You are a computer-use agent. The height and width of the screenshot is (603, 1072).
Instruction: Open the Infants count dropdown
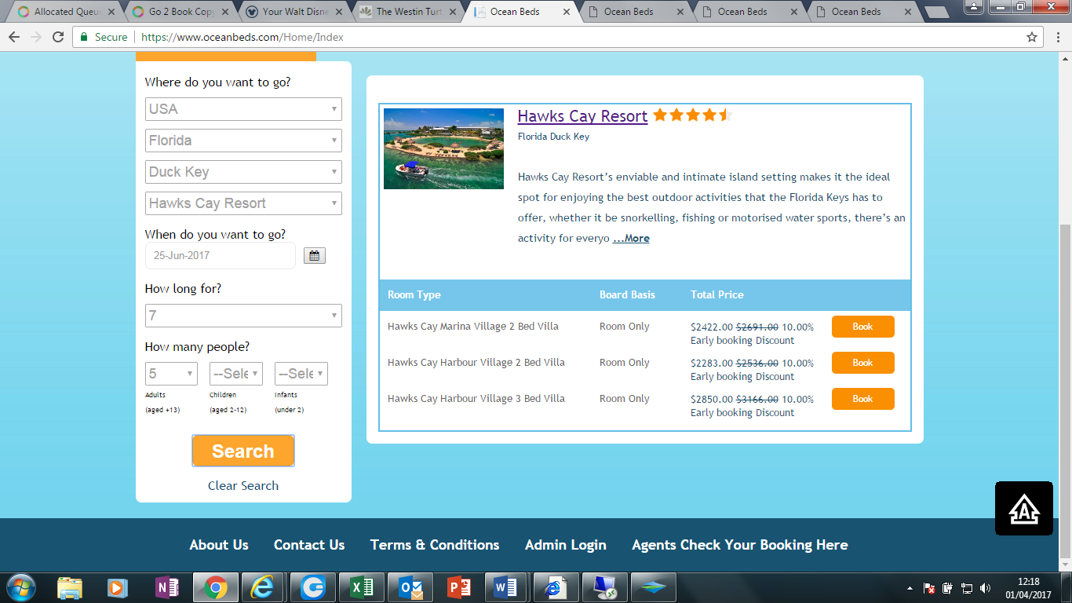301,374
